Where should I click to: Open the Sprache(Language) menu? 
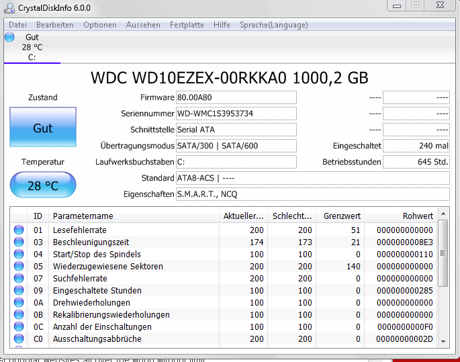pos(274,25)
